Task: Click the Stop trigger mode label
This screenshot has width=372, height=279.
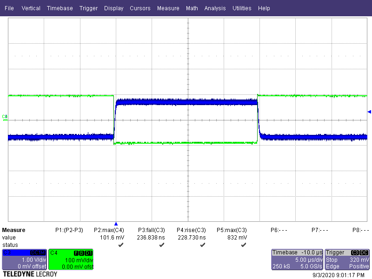Action: [332, 260]
